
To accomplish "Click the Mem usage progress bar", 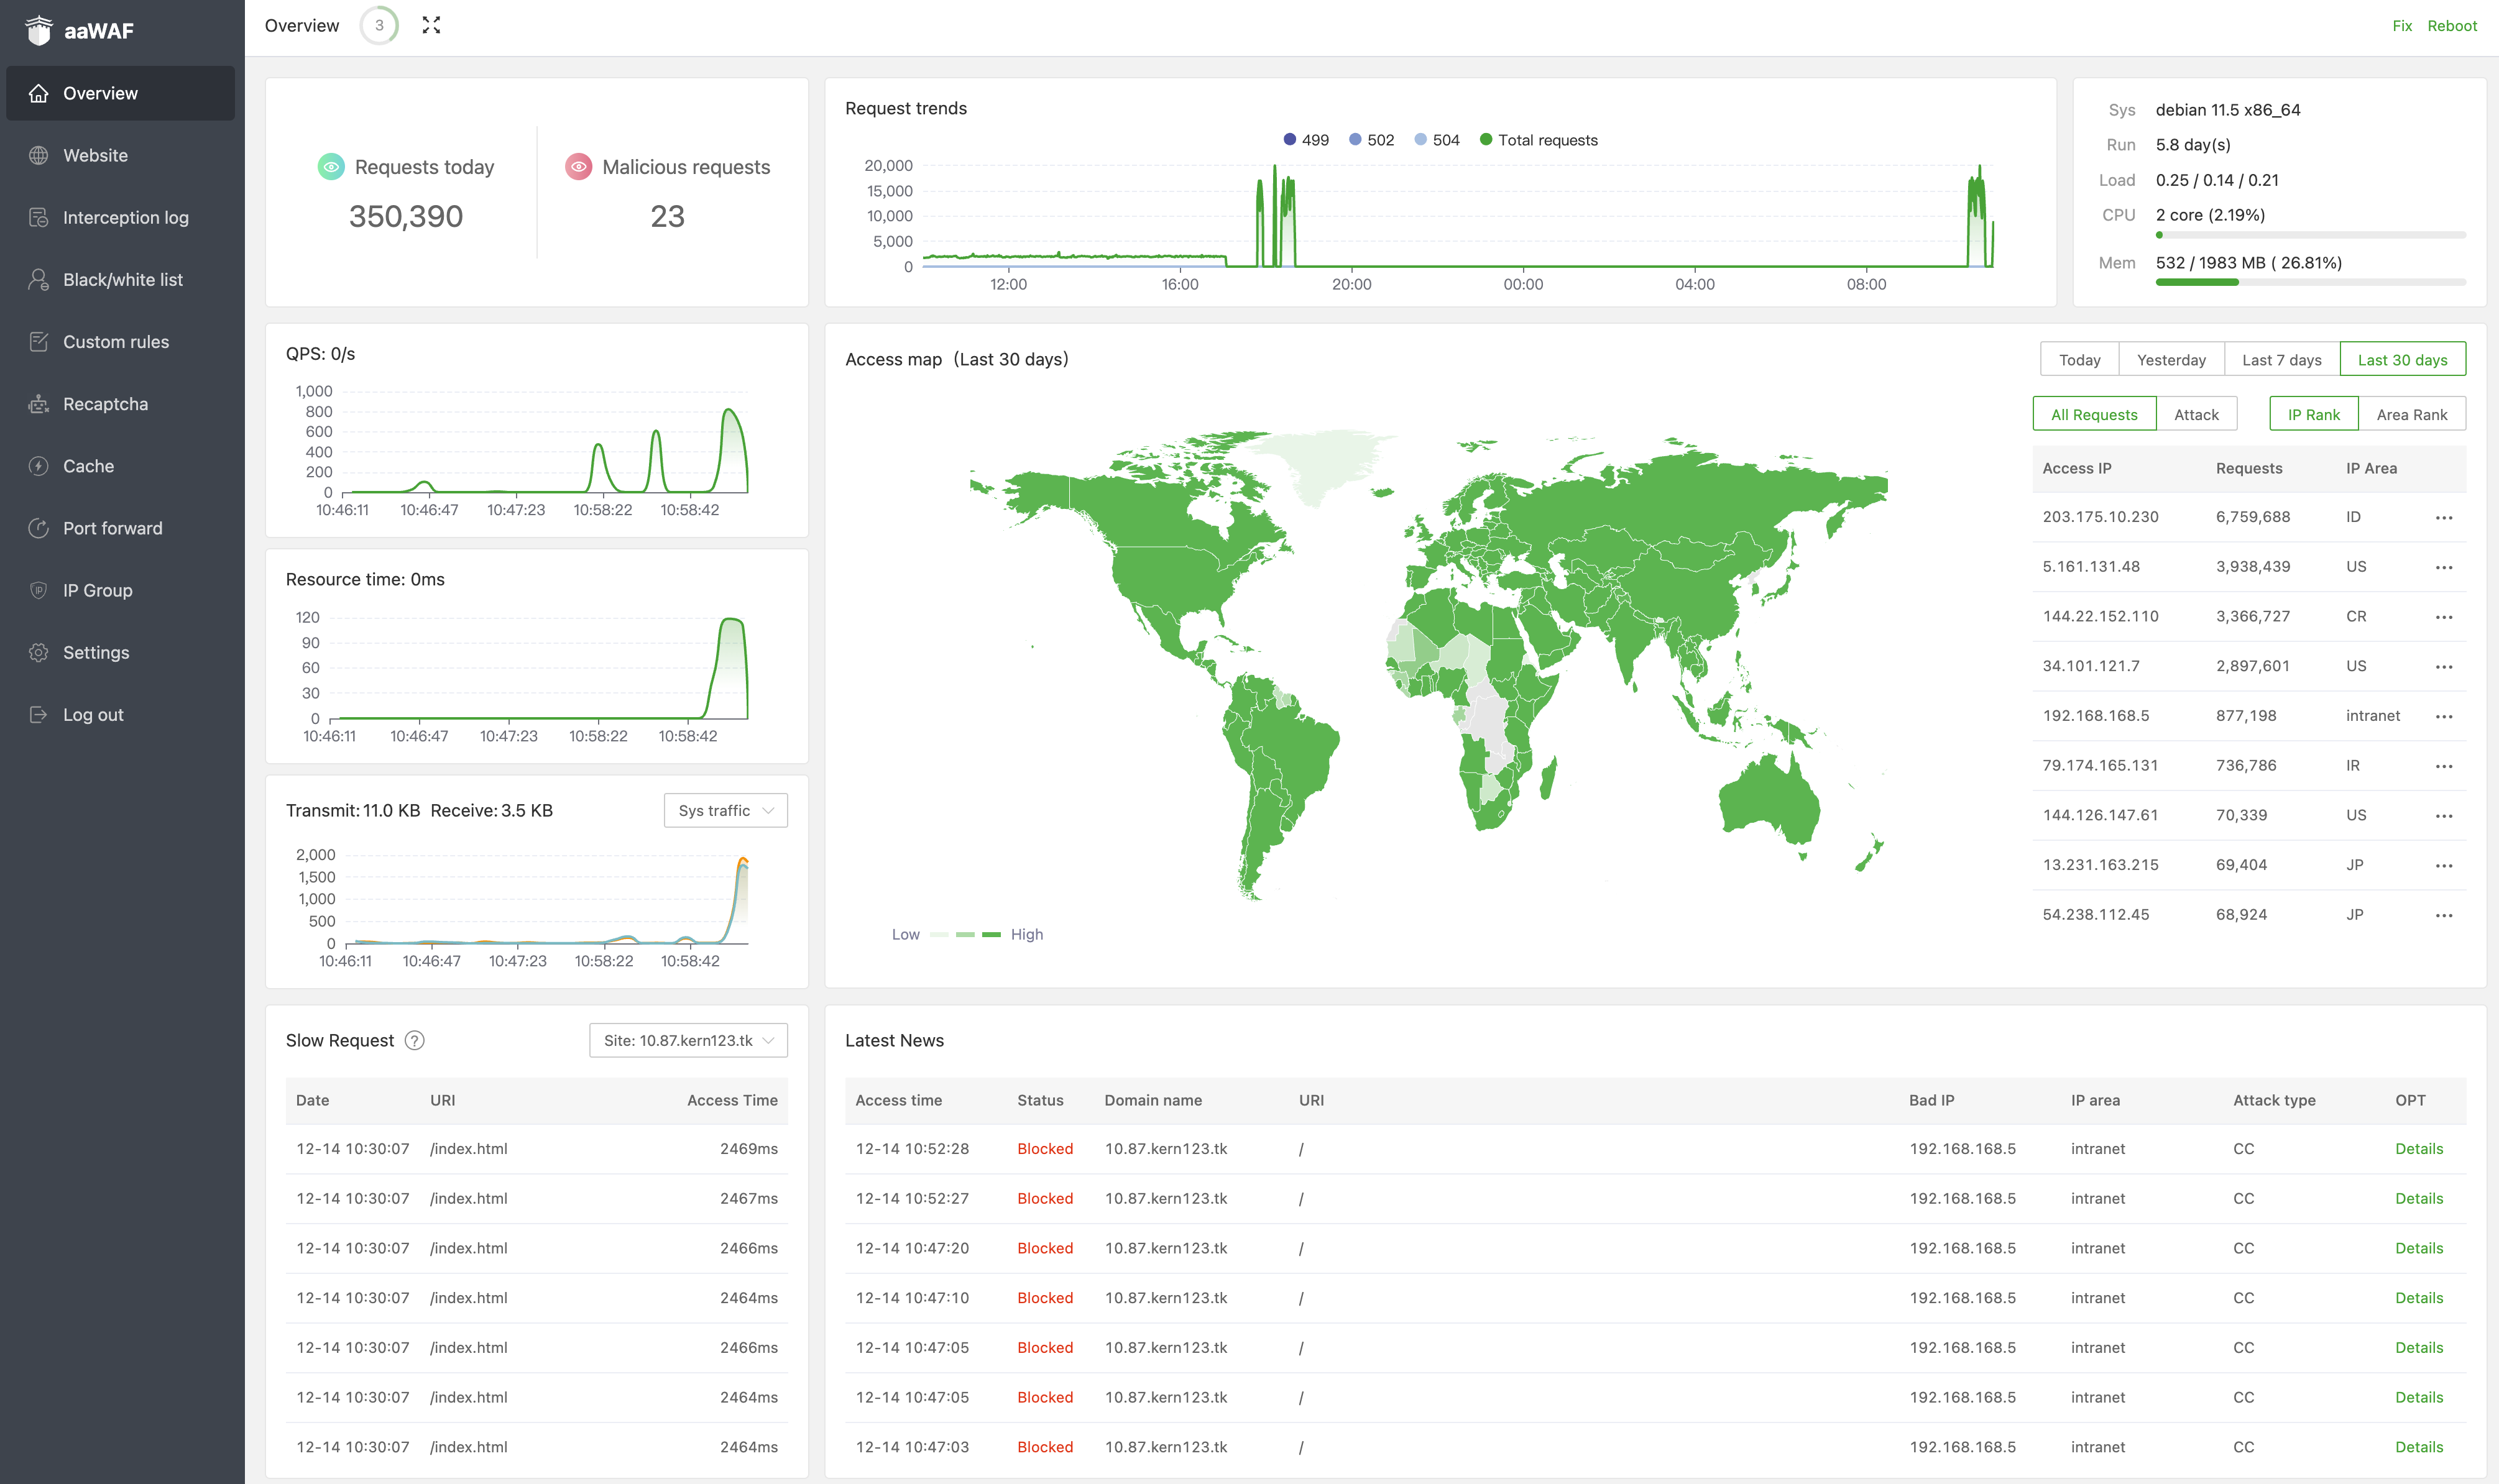I will [x=2309, y=282].
